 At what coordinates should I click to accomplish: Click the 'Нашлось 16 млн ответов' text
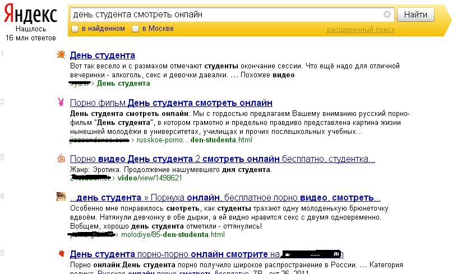click(x=31, y=34)
